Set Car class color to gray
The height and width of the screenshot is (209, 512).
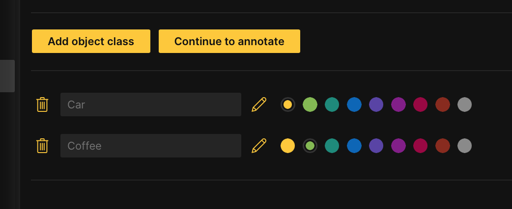(x=465, y=104)
